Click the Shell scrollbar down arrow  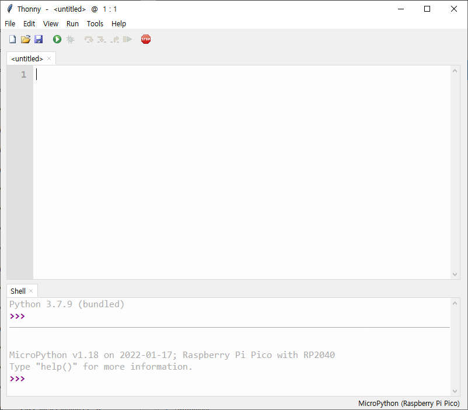[455, 391]
